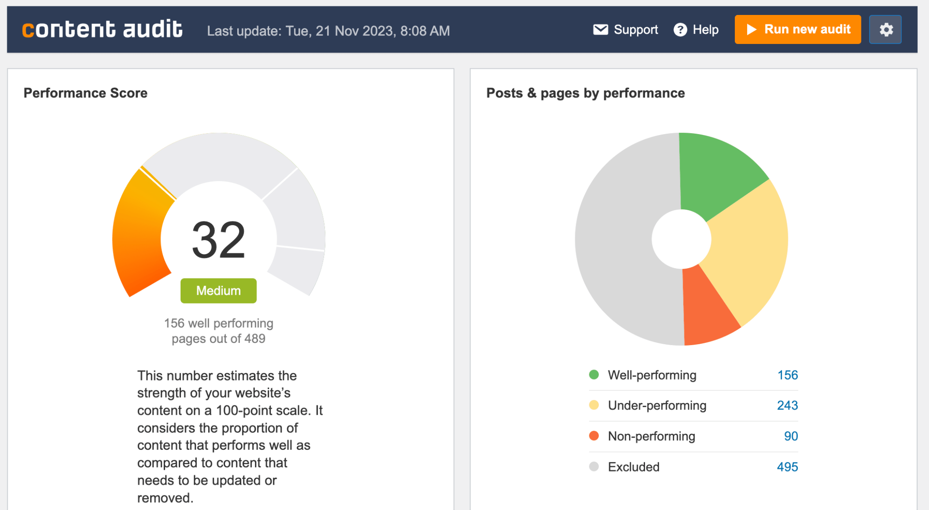The width and height of the screenshot is (929, 510).
Task: Click the gray Excluded legend dot
Action: (x=595, y=467)
